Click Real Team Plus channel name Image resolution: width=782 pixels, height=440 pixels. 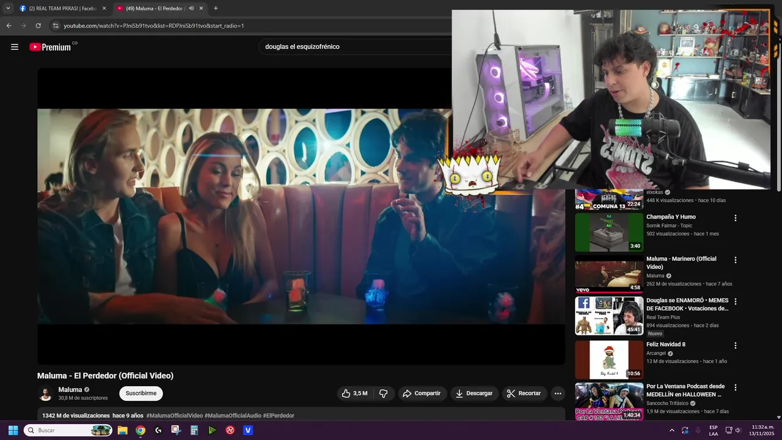663,317
